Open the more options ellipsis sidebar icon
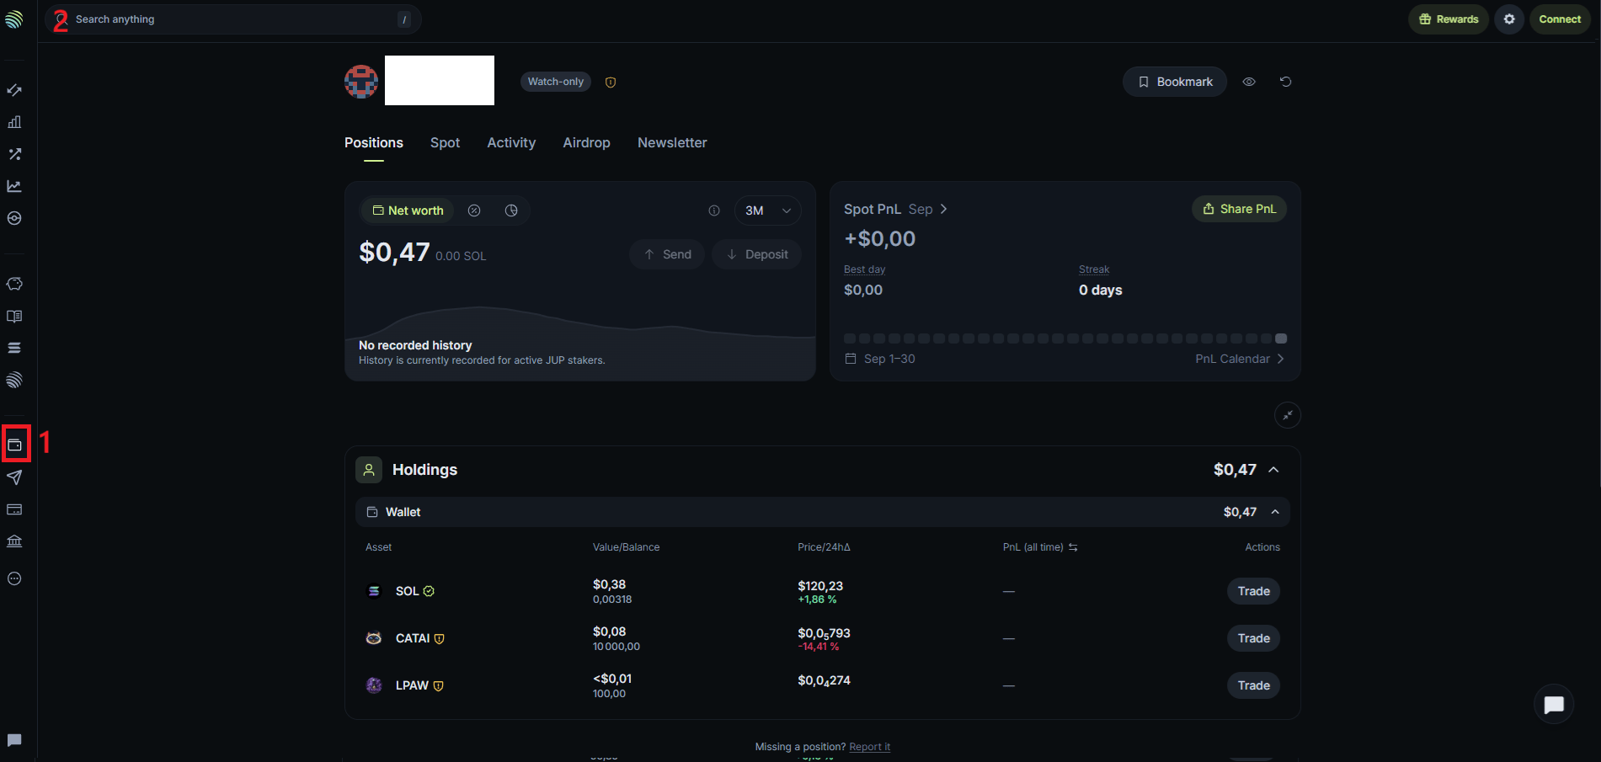The width and height of the screenshot is (1601, 762). tap(14, 578)
